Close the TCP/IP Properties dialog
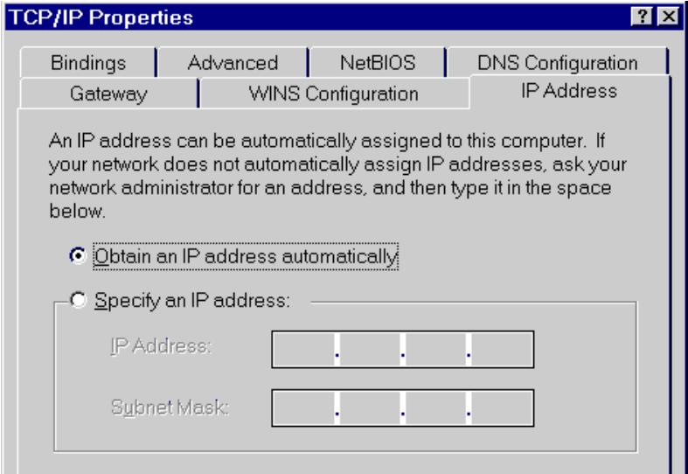 668,17
